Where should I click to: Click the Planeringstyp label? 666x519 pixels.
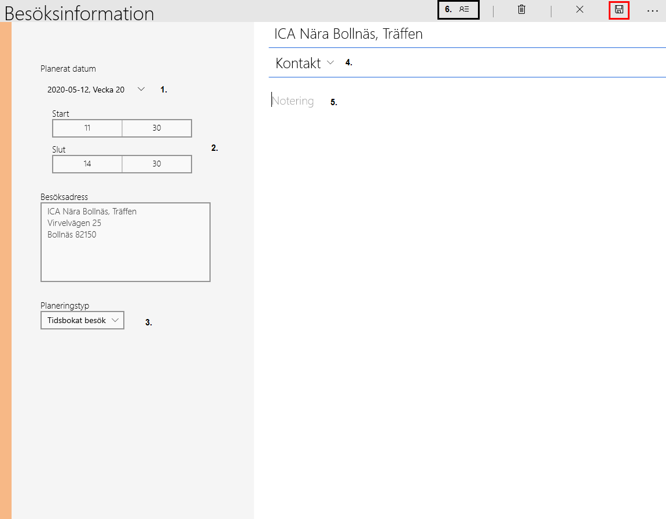[65, 306]
